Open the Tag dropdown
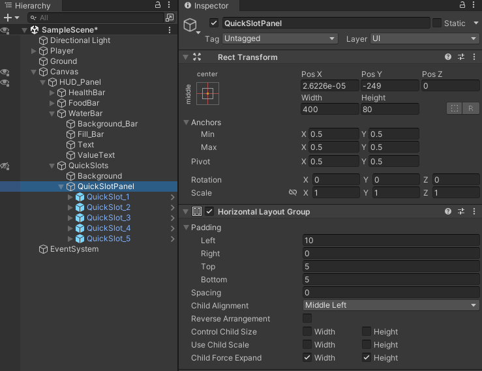 [280, 38]
